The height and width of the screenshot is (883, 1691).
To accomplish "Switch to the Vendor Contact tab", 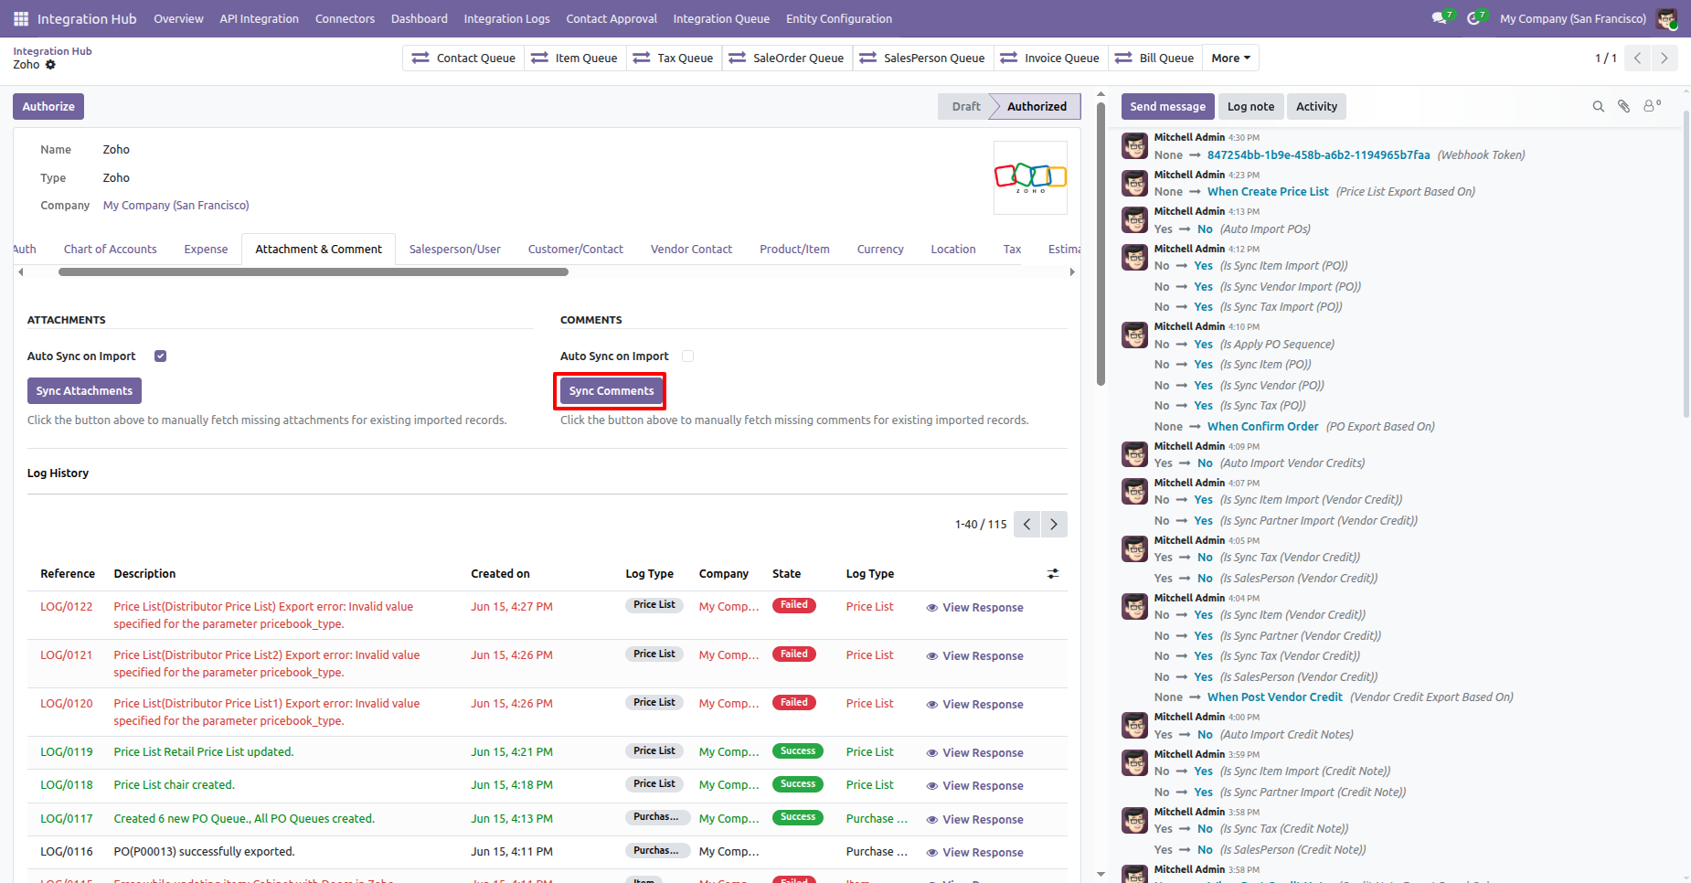I will tap(692, 250).
